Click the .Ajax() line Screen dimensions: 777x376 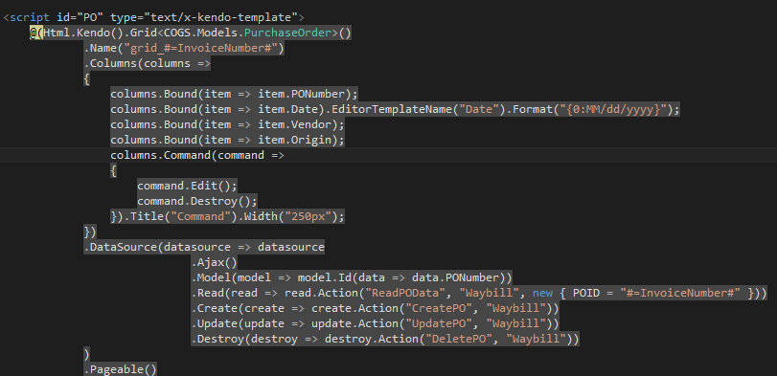point(214,263)
